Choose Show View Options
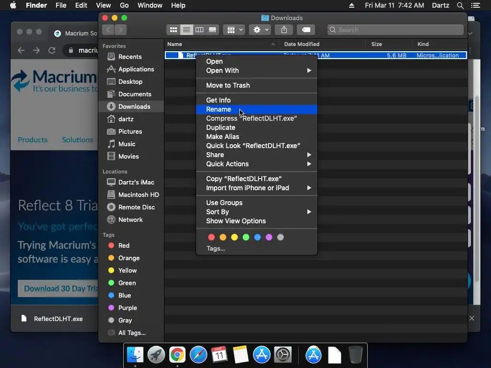Image resolution: width=491 pixels, height=368 pixels. coord(257,221)
